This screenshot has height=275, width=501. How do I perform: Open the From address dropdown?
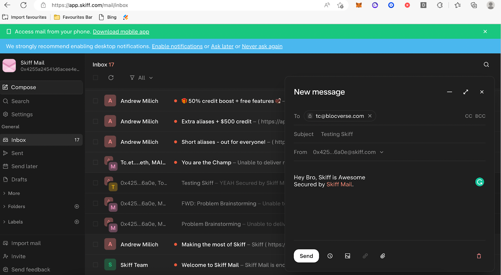click(x=348, y=152)
